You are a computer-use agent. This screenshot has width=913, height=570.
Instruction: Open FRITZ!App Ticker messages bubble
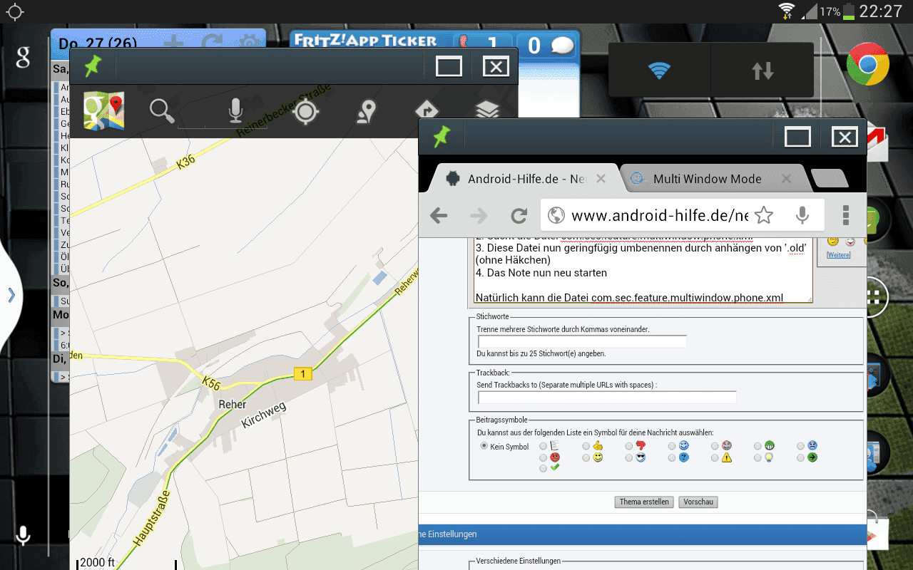click(549, 46)
